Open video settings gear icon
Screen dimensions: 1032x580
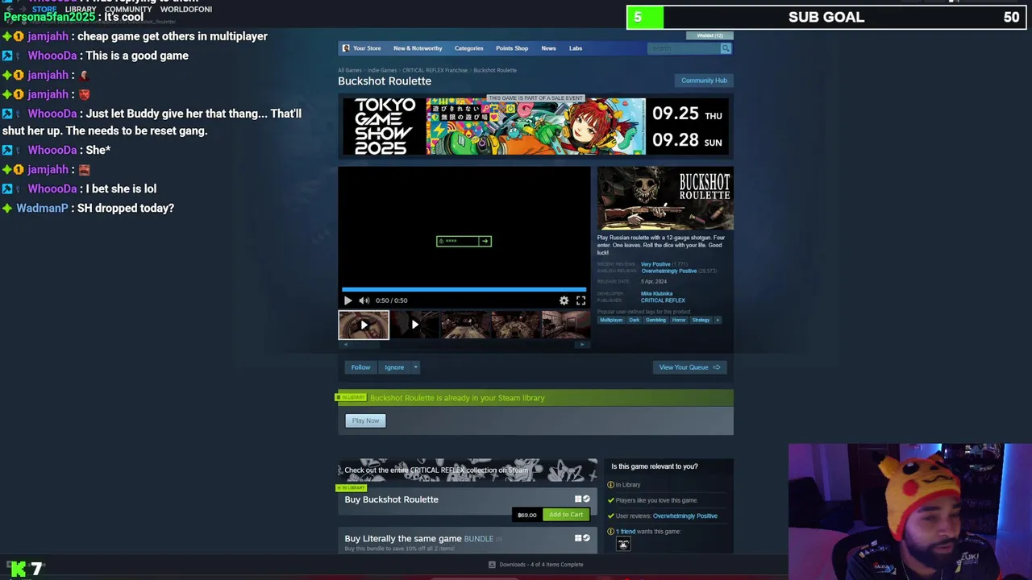(x=564, y=300)
